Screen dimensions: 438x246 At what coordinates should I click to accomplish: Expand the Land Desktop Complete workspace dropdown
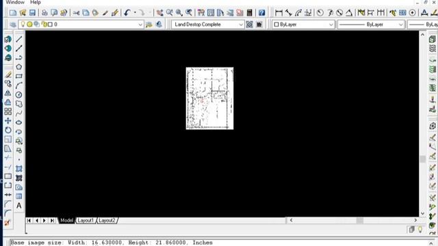pyautogui.click(x=241, y=25)
